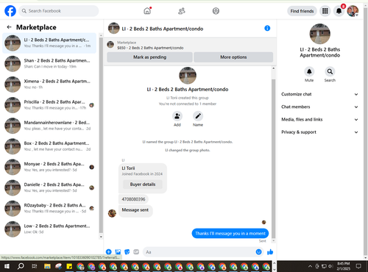
Task: Open the emoji picker
Action: tap(258, 252)
